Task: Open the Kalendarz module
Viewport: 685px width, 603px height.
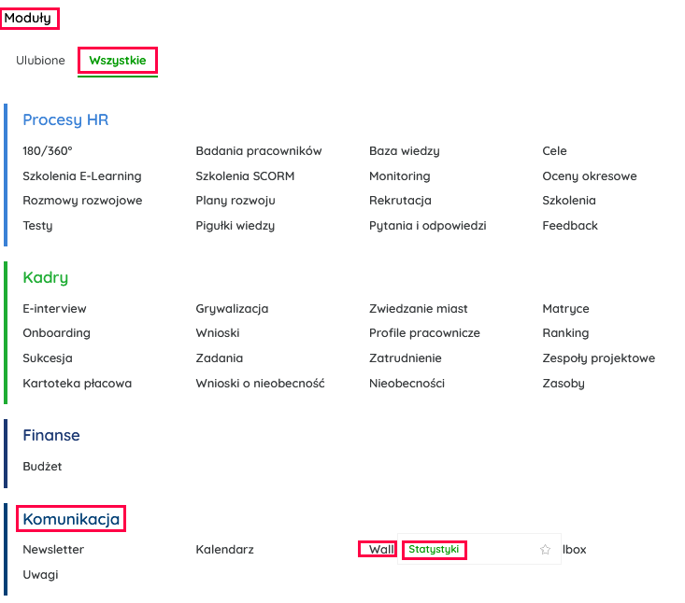Action: (224, 550)
